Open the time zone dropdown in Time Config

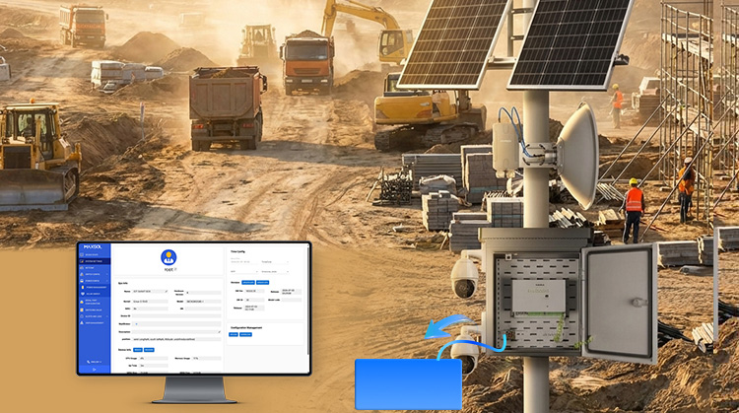(275, 261)
